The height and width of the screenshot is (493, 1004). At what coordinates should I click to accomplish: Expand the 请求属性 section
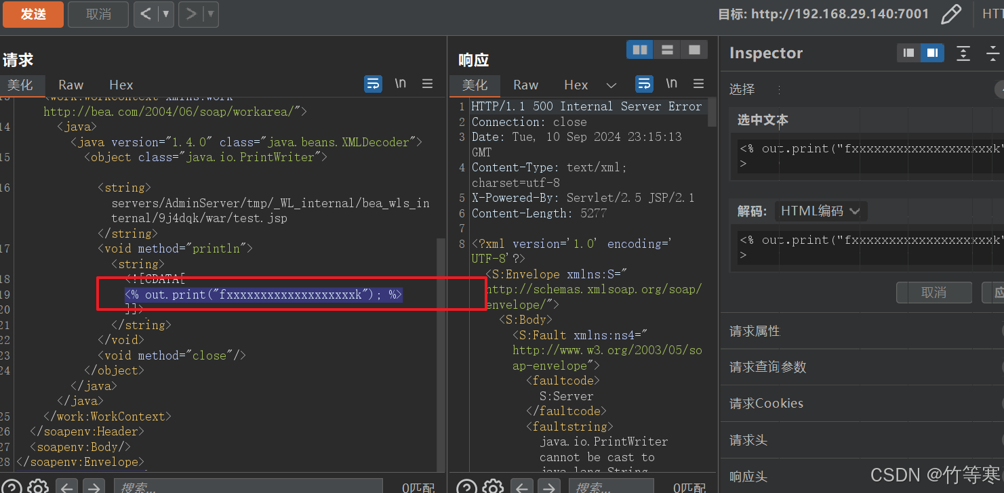pyautogui.click(x=862, y=331)
